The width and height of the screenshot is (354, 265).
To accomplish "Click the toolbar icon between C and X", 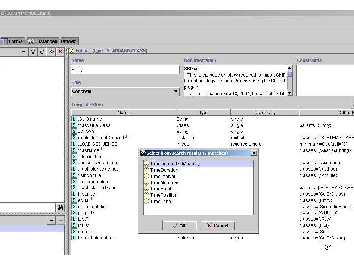I will coord(51,52).
